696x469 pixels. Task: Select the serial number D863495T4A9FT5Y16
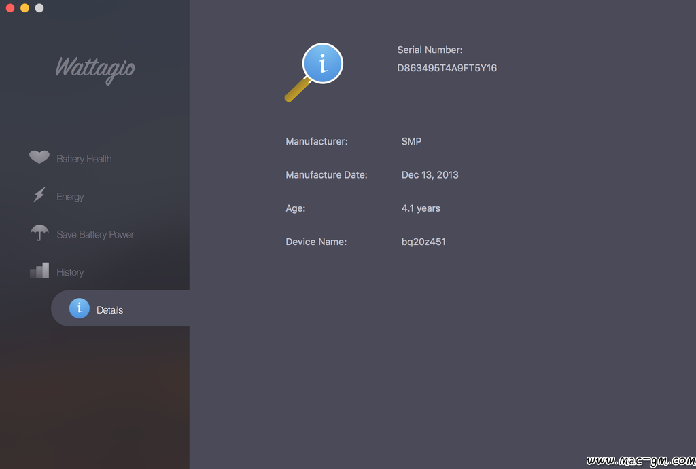click(447, 68)
